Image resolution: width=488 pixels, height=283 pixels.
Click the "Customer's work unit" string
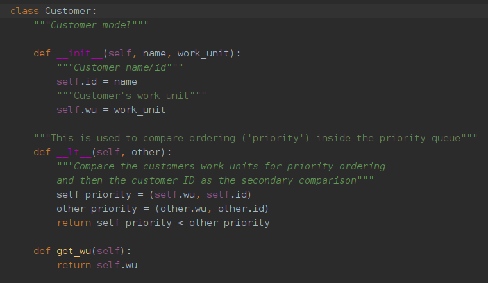[131, 96]
